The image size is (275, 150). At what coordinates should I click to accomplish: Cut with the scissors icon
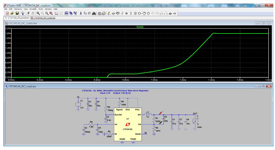tap(81, 13)
